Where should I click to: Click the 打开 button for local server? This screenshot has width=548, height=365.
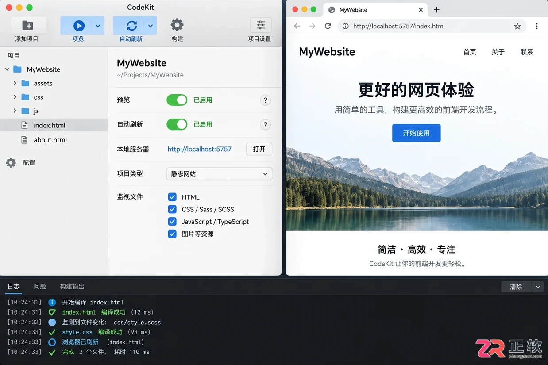point(259,149)
